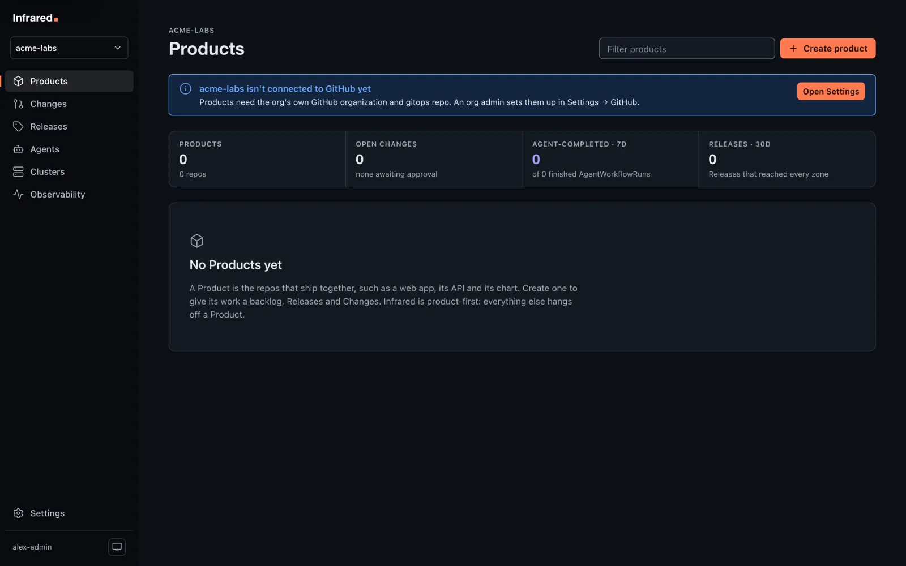Viewport: 906px width, 566px height.
Task: Click the Infrared logo
Action: (x=35, y=18)
